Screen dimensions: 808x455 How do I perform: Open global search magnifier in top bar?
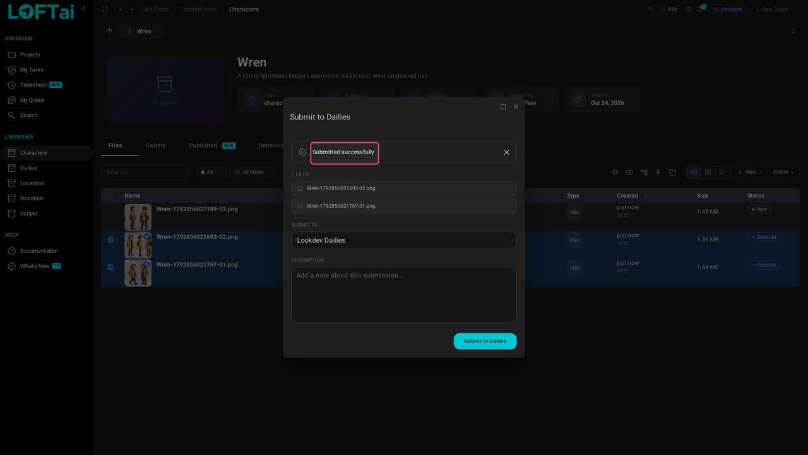point(651,9)
